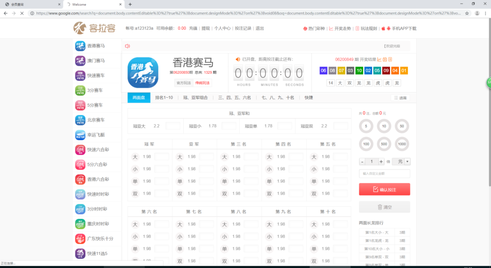Switch to 官方玩法 play mode
The height and width of the screenshot is (268, 491).
(x=184, y=83)
